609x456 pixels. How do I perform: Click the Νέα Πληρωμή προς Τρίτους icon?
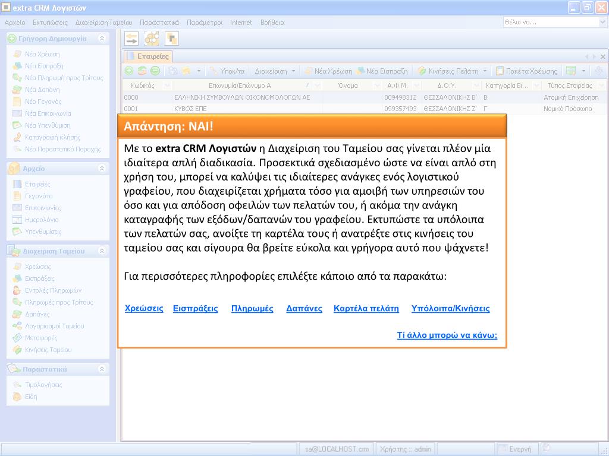[x=17, y=78]
